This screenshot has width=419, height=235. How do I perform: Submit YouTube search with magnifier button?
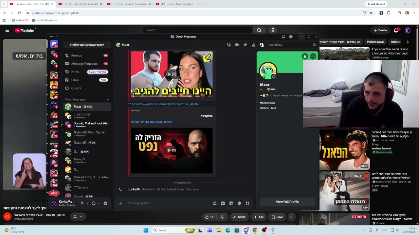click(x=259, y=30)
